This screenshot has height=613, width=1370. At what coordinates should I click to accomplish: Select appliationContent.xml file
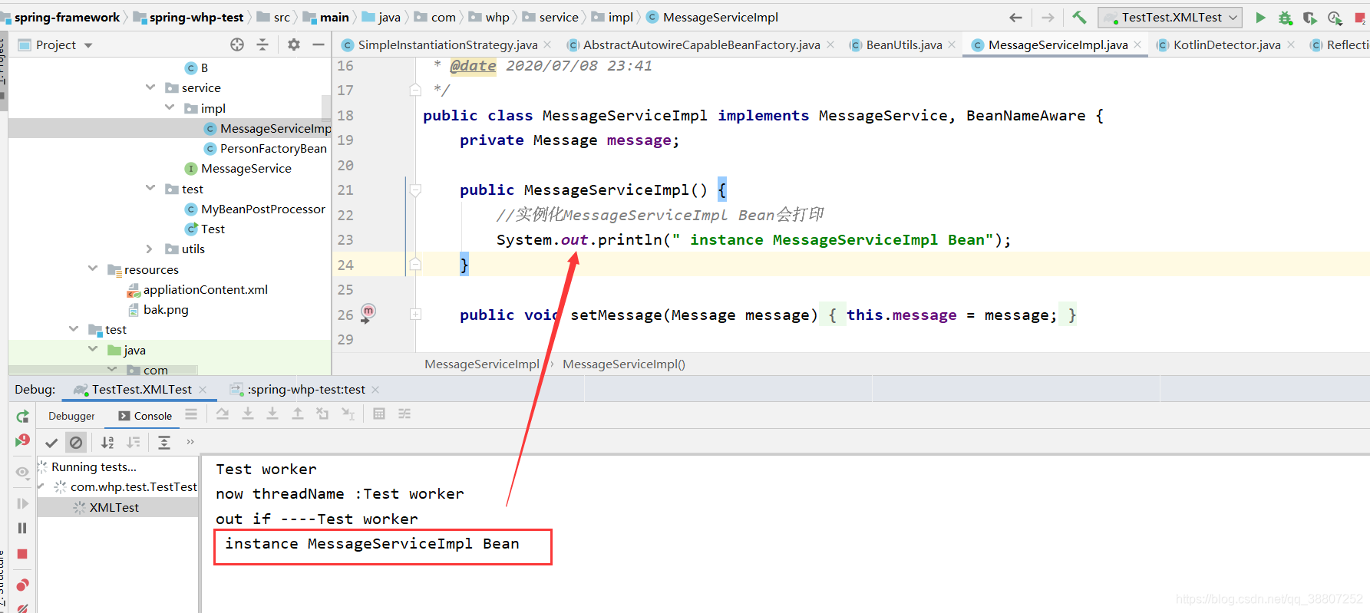click(205, 289)
